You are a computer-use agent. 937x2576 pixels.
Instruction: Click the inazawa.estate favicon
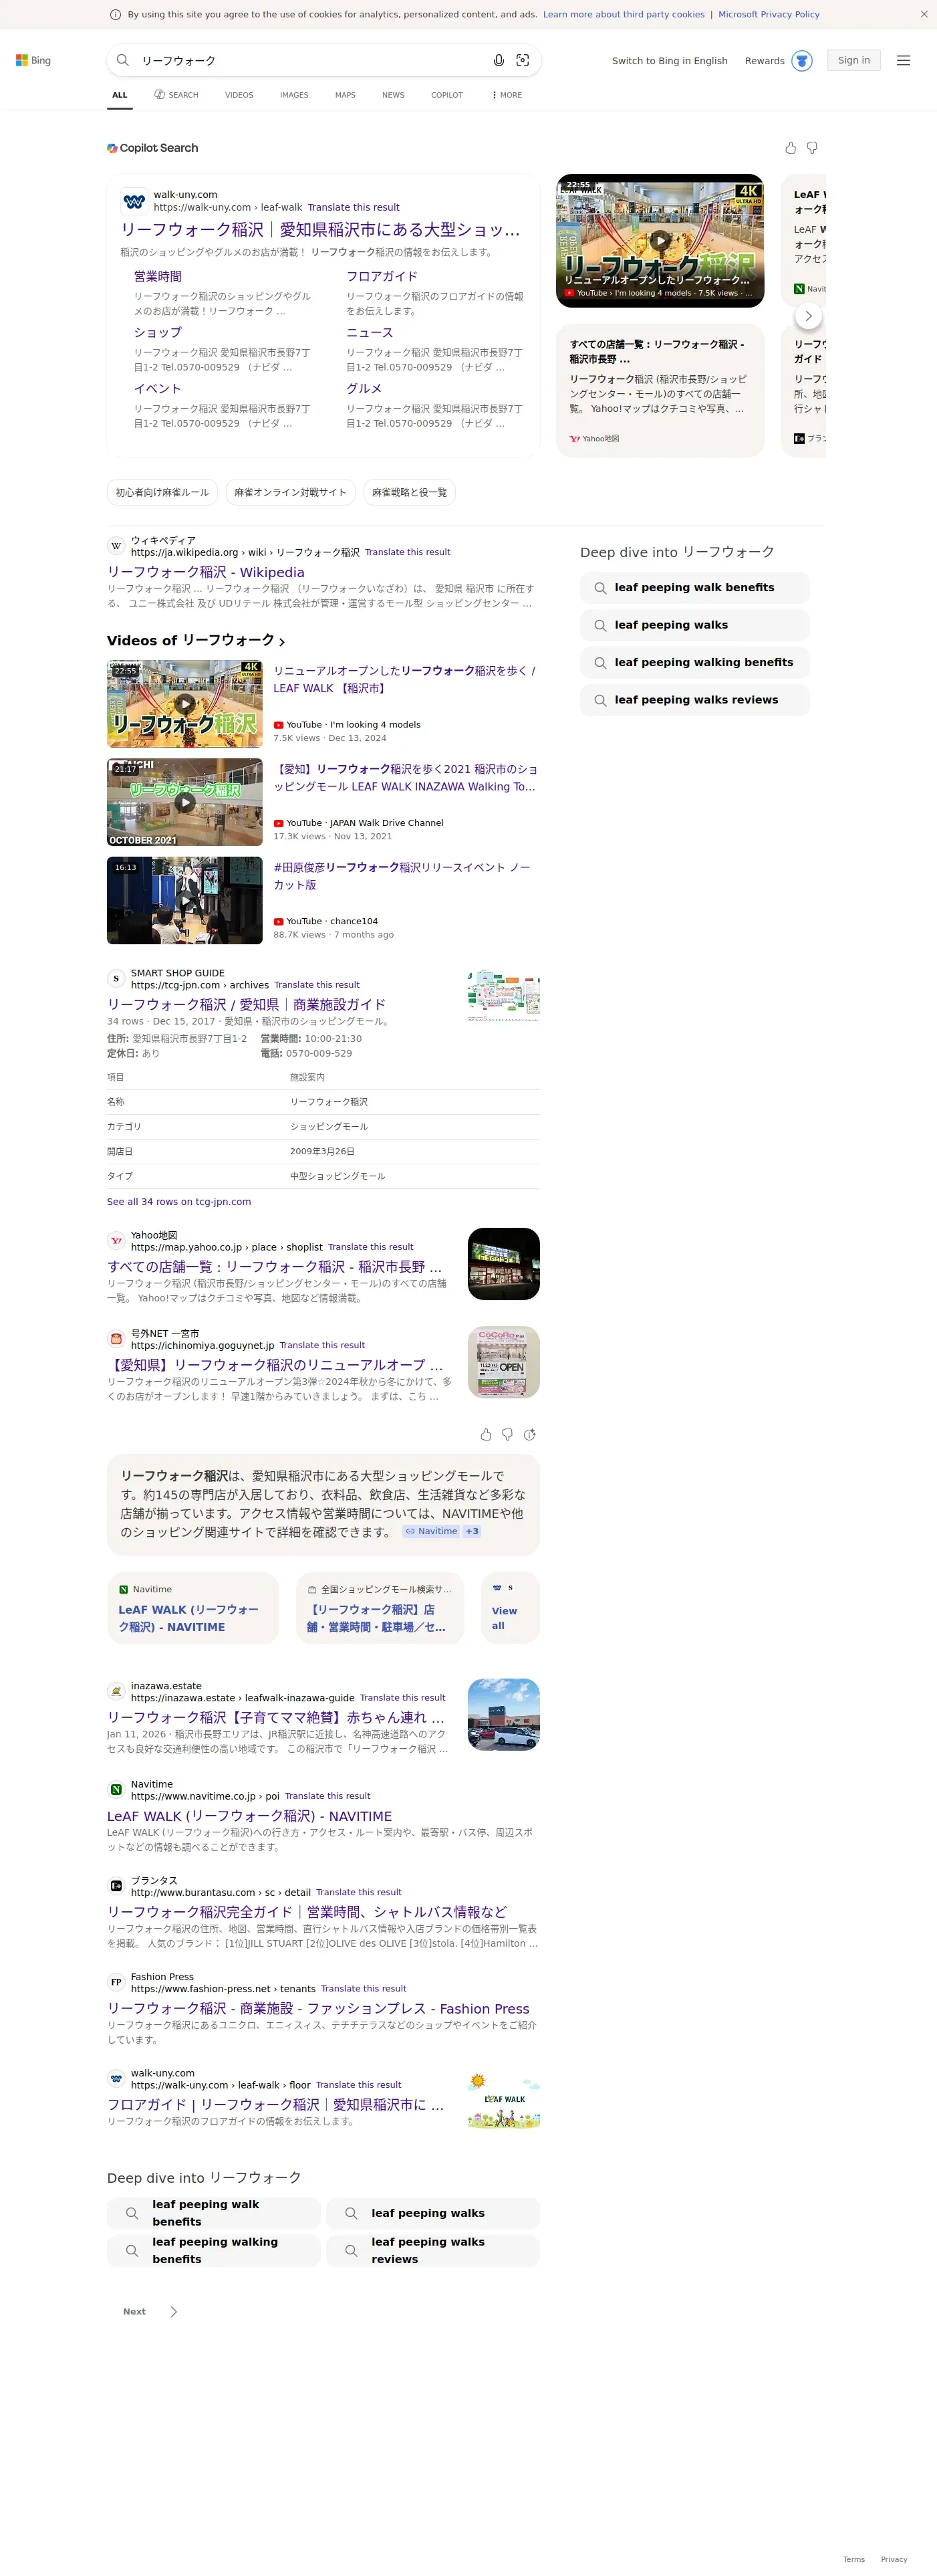116,1692
